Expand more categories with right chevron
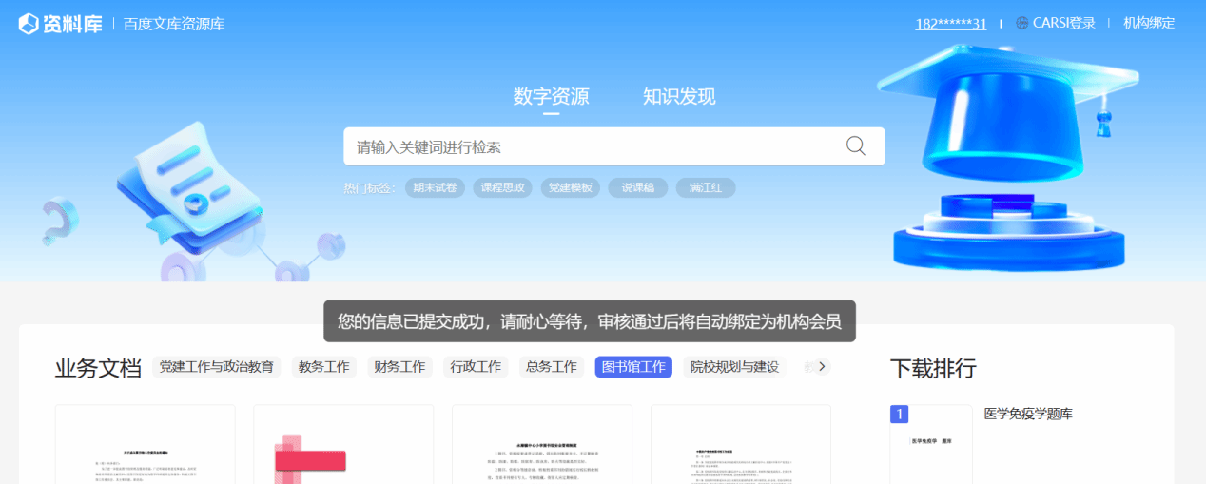1206x484 pixels. coord(822,367)
